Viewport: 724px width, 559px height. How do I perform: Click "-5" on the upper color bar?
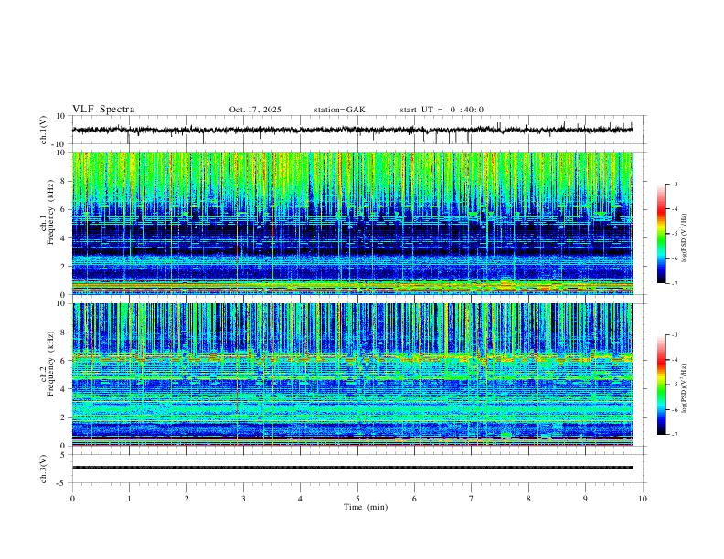[x=674, y=234]
